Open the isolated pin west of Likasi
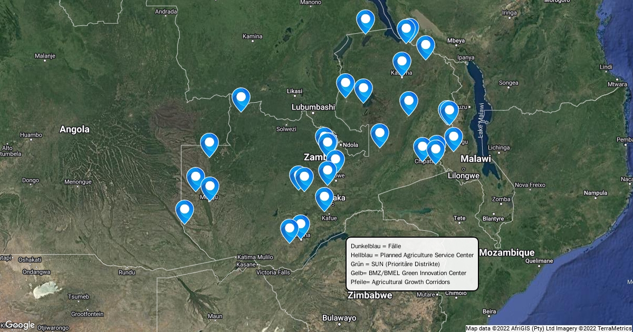633x332 pixels. (x=241, y=97)
